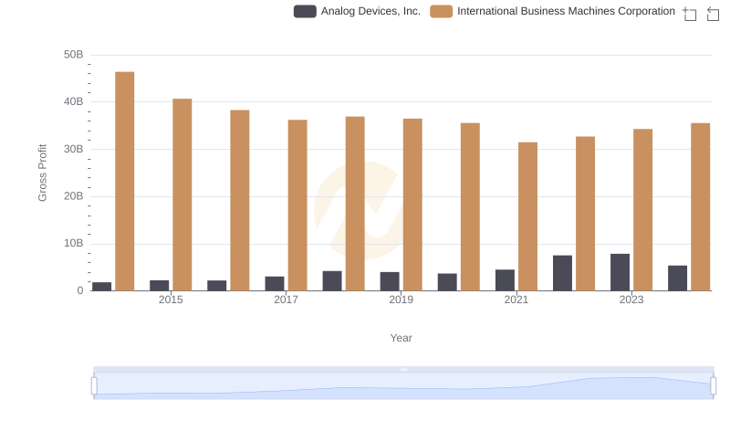Click the 2023 x-axis label
Image resolution: width=730 pixels, height=421 pixels.
(631, 300)
